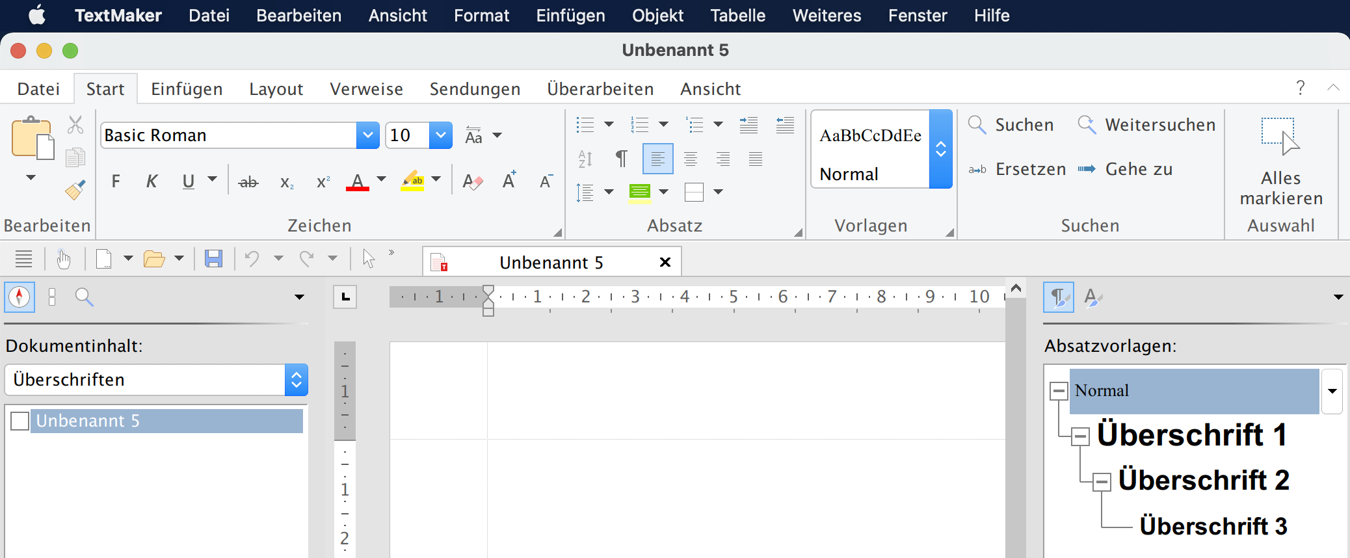Increase font size icon
The width and height of the screenshot is (1350, 558).
(x=509, y=181)
